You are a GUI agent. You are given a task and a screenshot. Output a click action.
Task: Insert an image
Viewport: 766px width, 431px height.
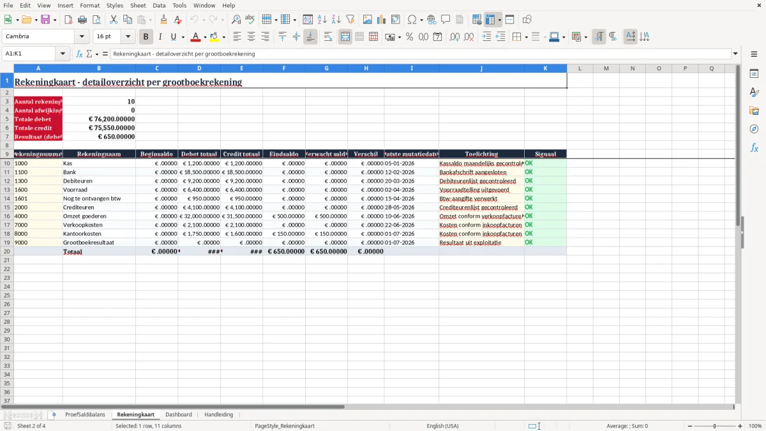(x=368, y=20)
